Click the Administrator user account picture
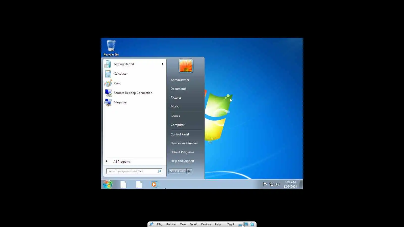Screen dimensions: 404x227 pyautogui.click(x=186, y=66)
